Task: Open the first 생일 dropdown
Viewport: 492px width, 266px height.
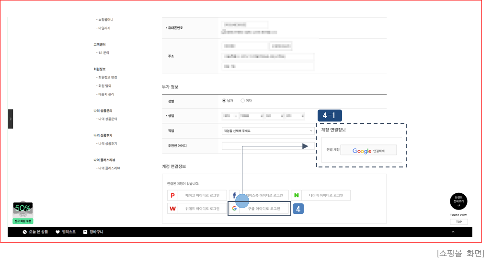Action: pos(229,116)
